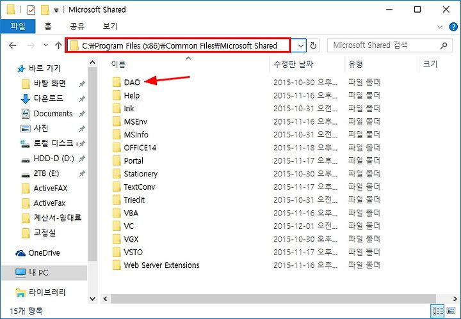Open the 파일 menu tab
The image size is (461, 319).
coord(18,26)
